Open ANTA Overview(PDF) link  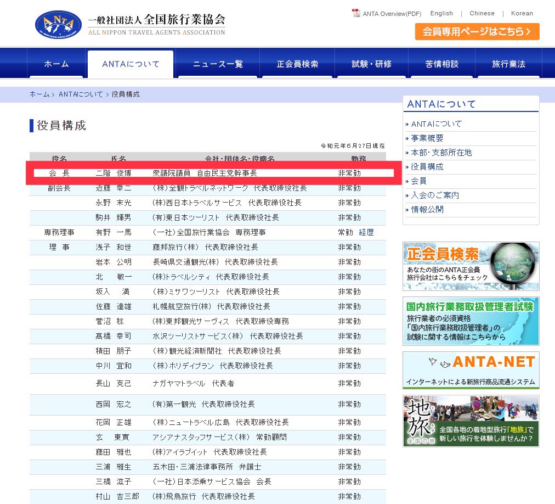[x=392, y=14]
